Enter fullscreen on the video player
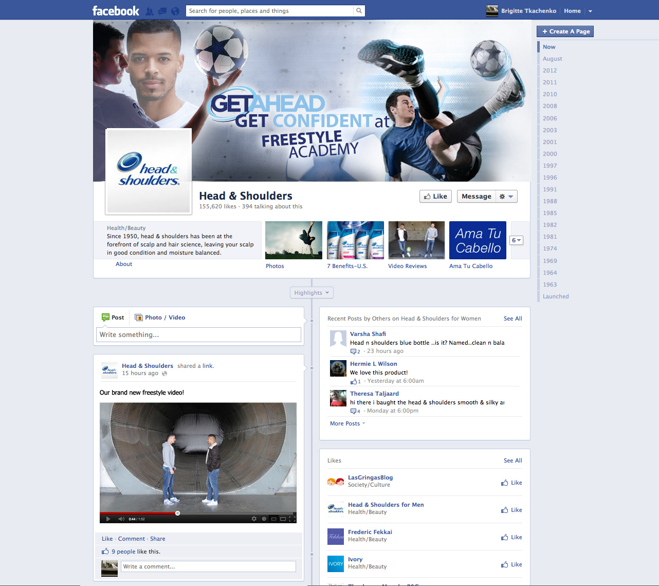The height and width of the screenshot is (586, 659). (292, 519)
